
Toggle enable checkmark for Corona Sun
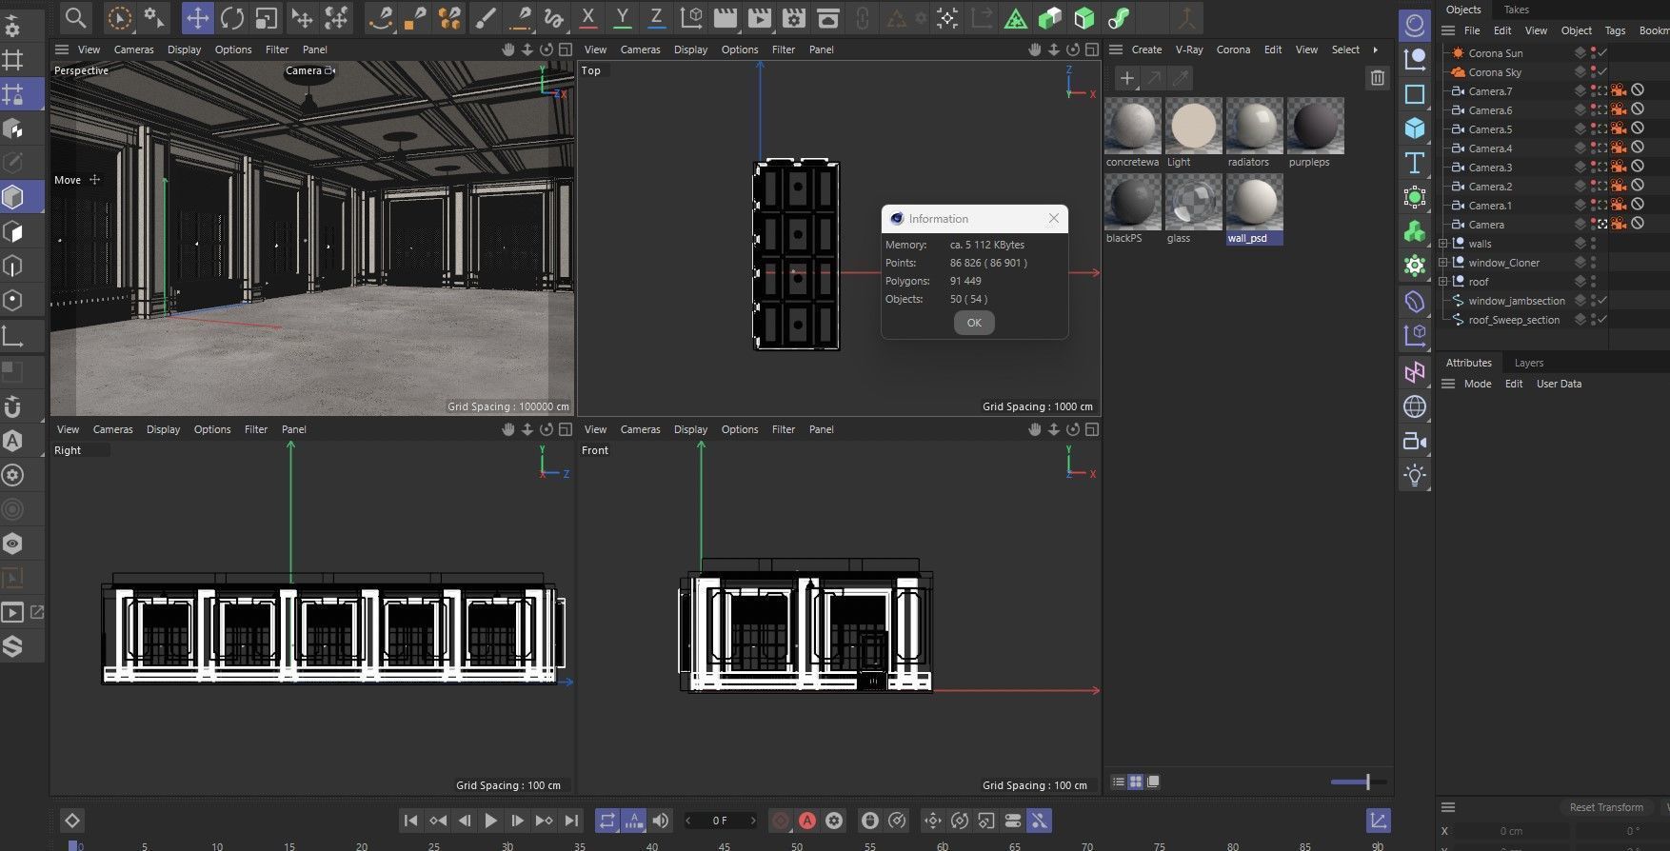(1603, 53)
